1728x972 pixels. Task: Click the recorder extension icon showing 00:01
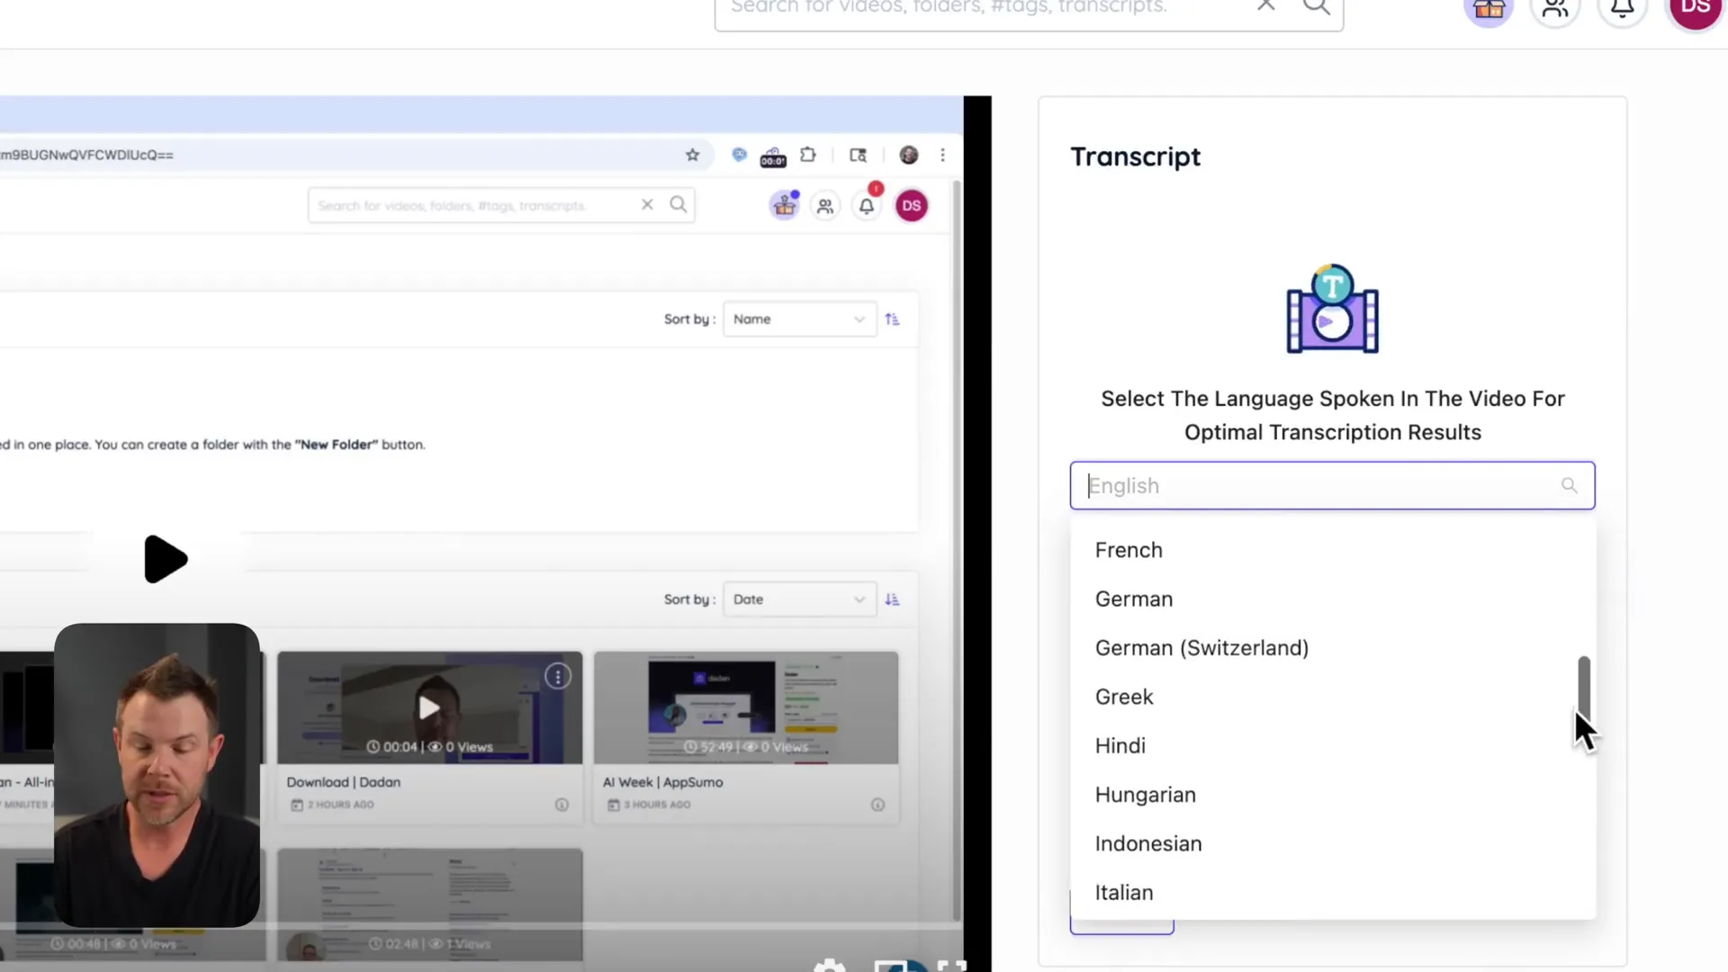point(772,157)
